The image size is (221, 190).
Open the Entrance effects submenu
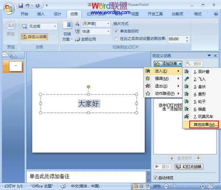[163, 71]
